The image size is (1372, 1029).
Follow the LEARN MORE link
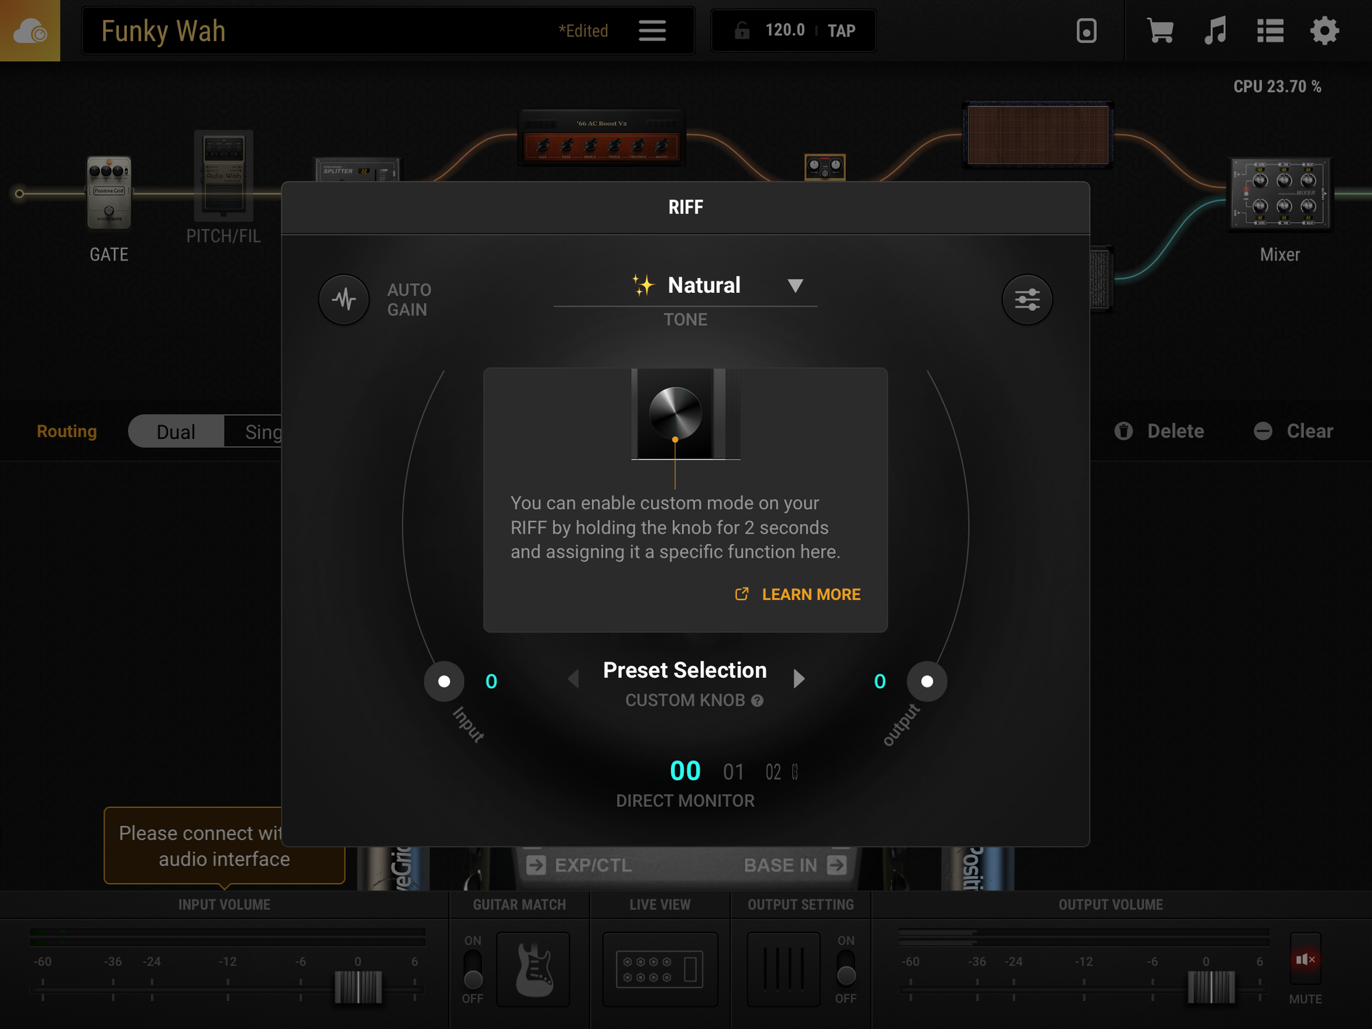tap(799, 594)
